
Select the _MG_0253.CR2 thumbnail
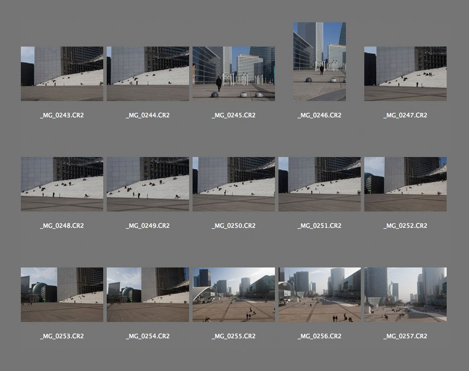[62, 295]
